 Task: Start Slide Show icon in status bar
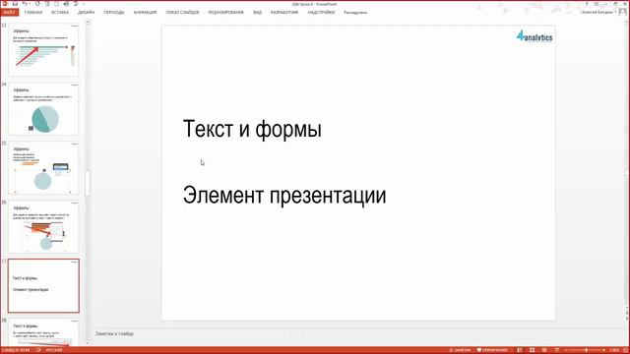click(556, 350)
